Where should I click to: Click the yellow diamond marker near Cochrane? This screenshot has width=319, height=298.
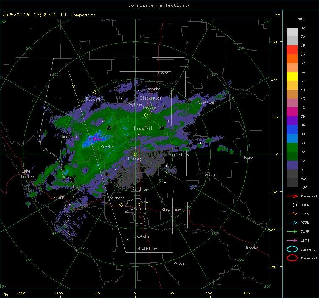122,204
